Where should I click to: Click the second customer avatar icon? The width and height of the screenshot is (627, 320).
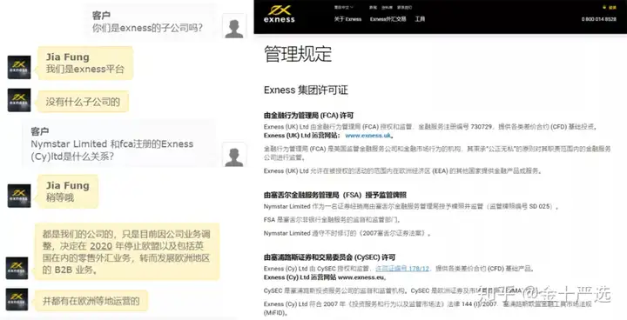234,155
